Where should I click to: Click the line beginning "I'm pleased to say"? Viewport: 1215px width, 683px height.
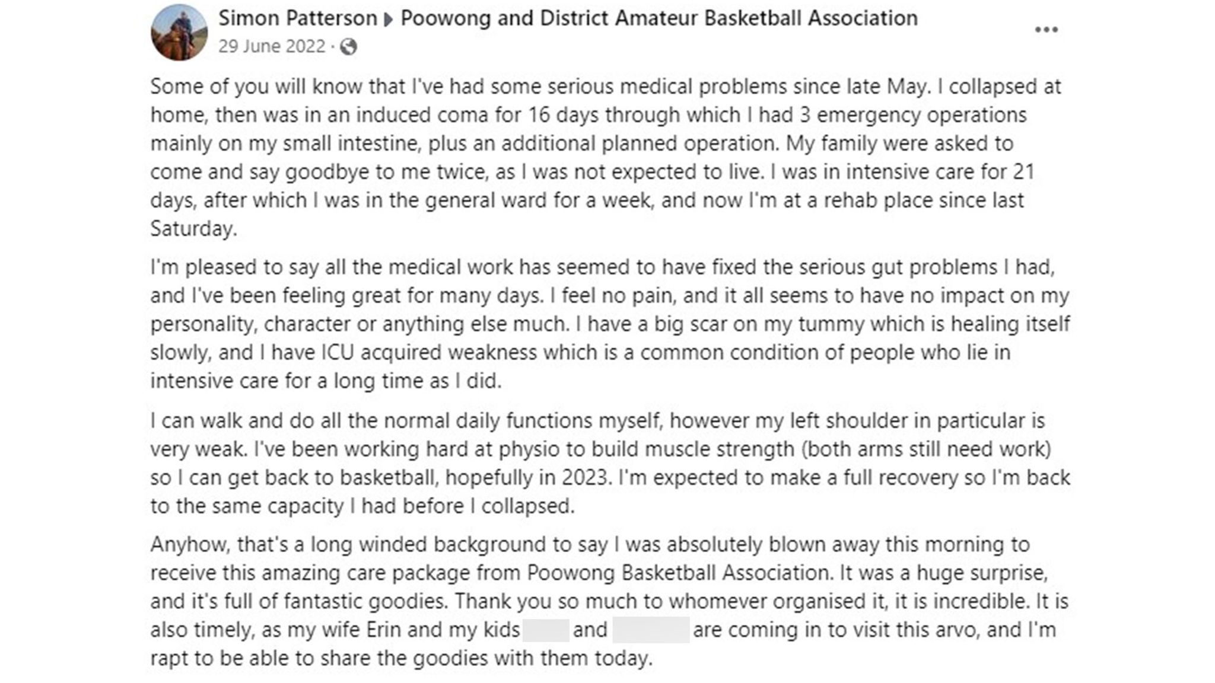[x=602, y=267]
